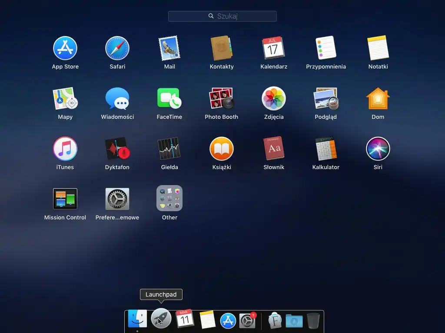
Task: Launch Przypomnienia reminders app
Action: [x=326, y=48]
